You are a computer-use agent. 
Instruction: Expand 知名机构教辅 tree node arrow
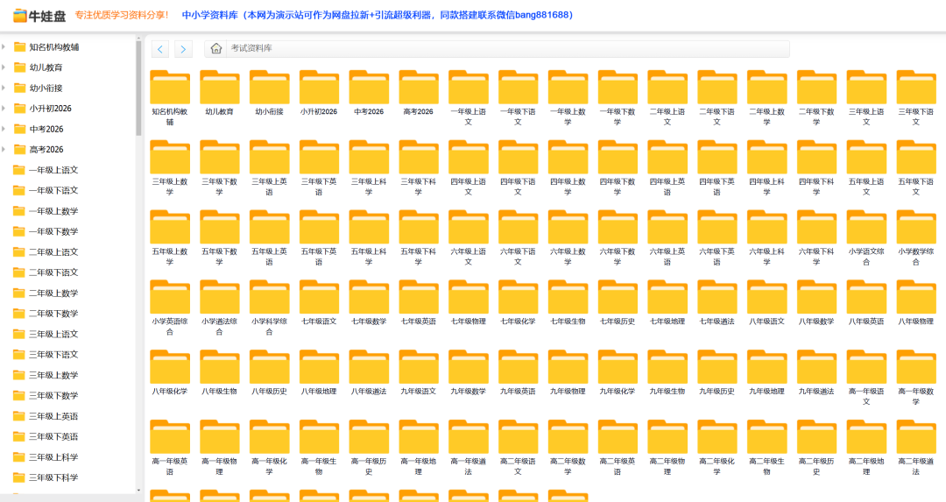[4, 47]
